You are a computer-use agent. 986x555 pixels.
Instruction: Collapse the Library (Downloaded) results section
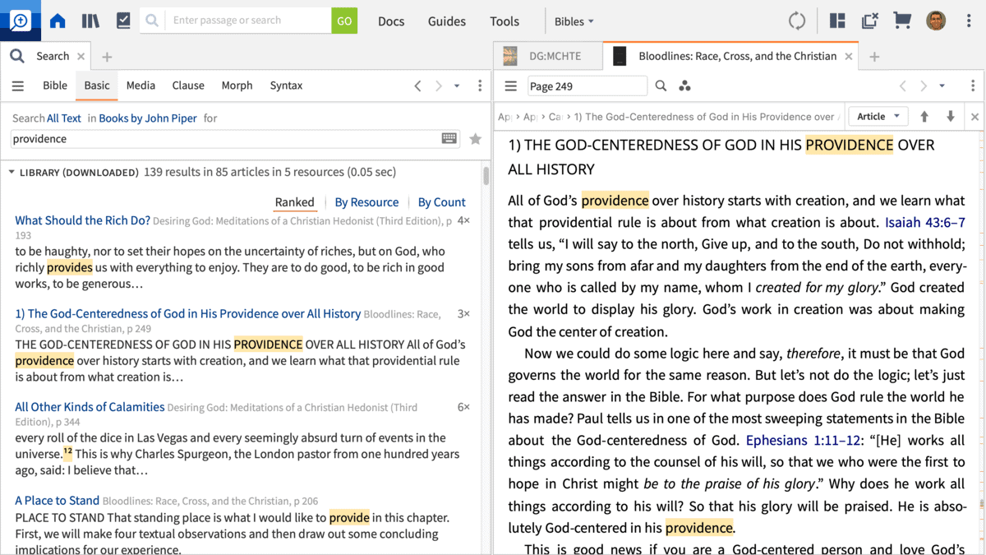coord(12,173)
